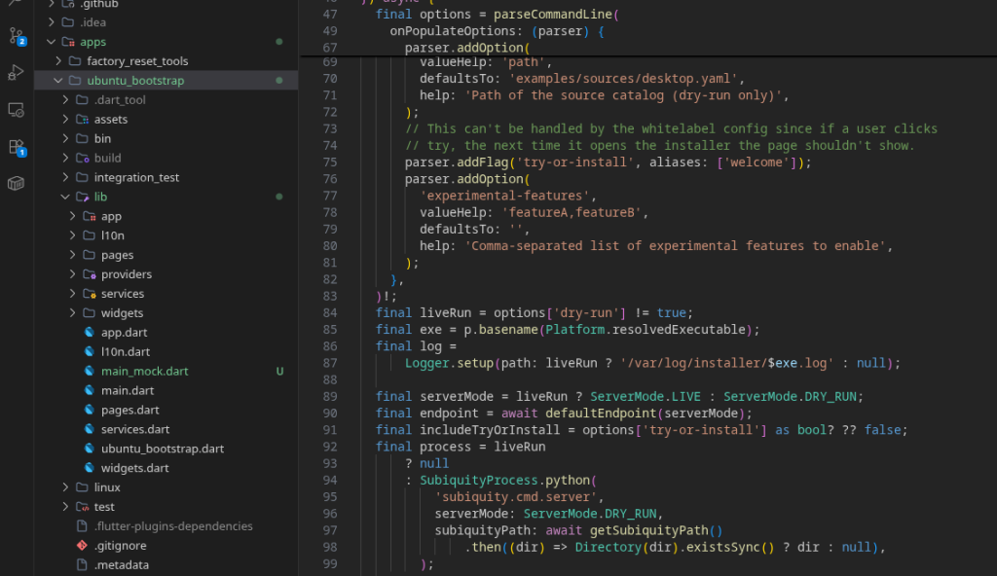The width and height of the screenshot is (997, 576).
Task: Click the linux folder icon
Action: point(82,487)
